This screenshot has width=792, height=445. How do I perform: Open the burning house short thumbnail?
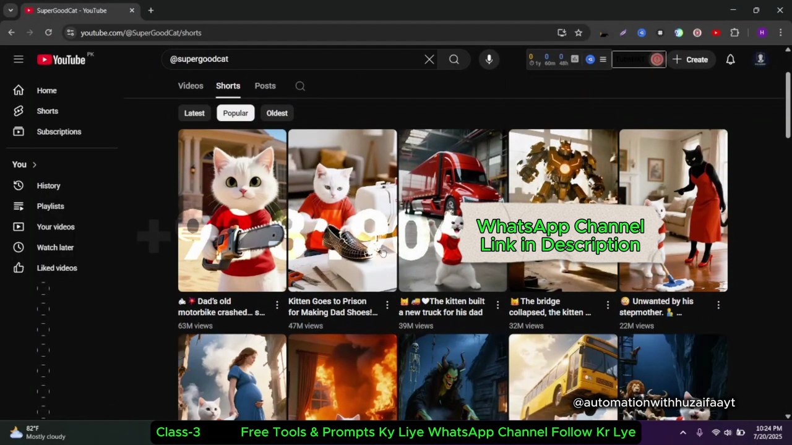click(342, 377)
